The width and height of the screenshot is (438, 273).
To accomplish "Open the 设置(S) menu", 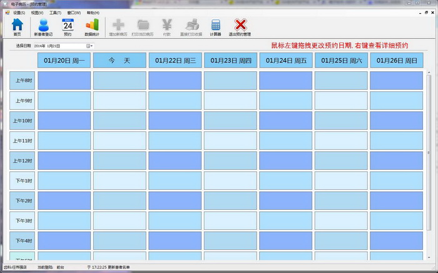I will (x=19, y=12).
